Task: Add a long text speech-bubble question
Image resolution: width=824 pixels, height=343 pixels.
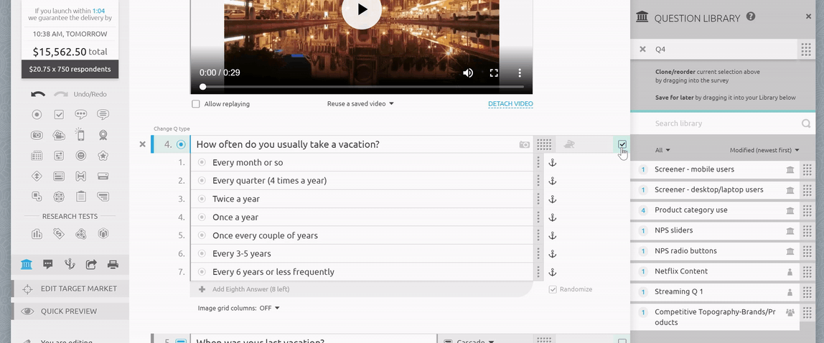Action: point(103,115)
